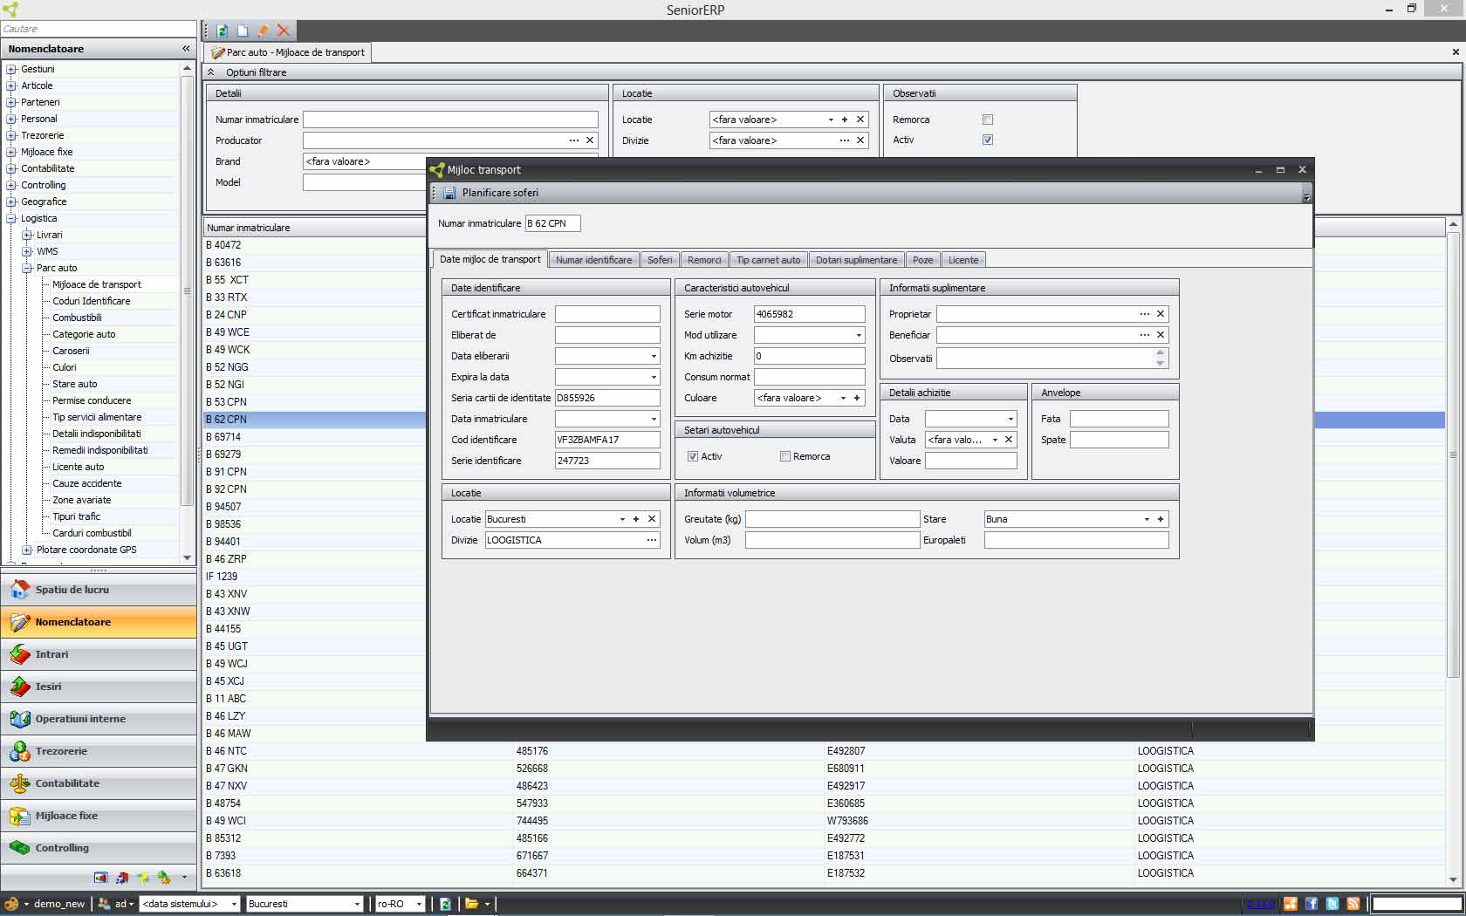Switch to the Dotari suplimentare tab
The height and width of the screenshot is (916, 1466).
click(x=856, y=260)
